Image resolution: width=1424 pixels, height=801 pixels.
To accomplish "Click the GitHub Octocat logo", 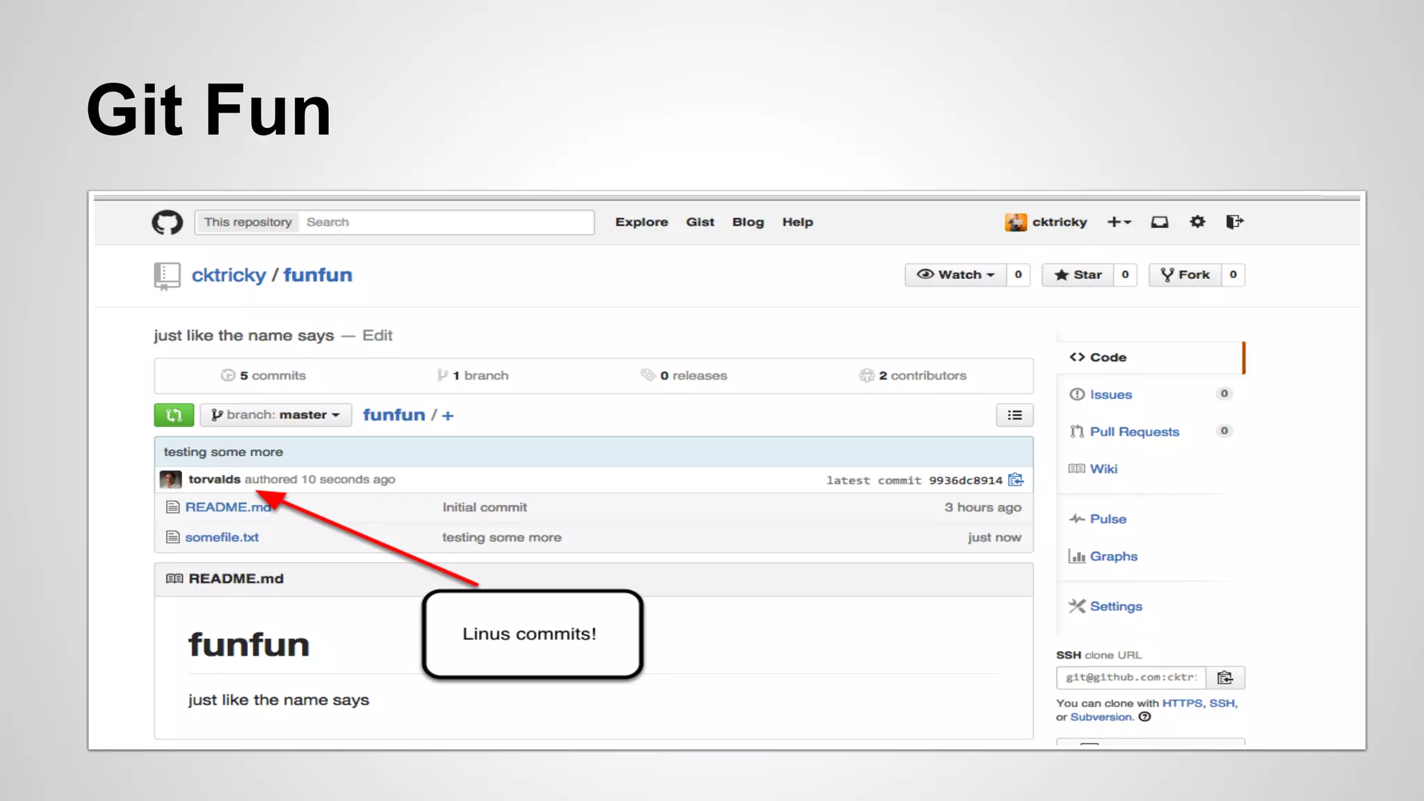I will [167, 222].
